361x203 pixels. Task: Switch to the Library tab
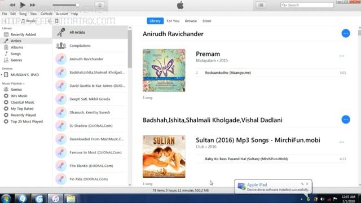click(155, 21)
